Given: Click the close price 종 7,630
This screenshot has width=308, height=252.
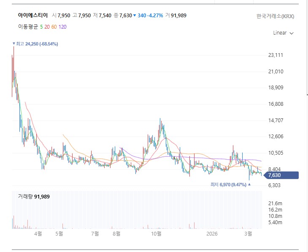Looking at the screenshot, I should [123, 16].
